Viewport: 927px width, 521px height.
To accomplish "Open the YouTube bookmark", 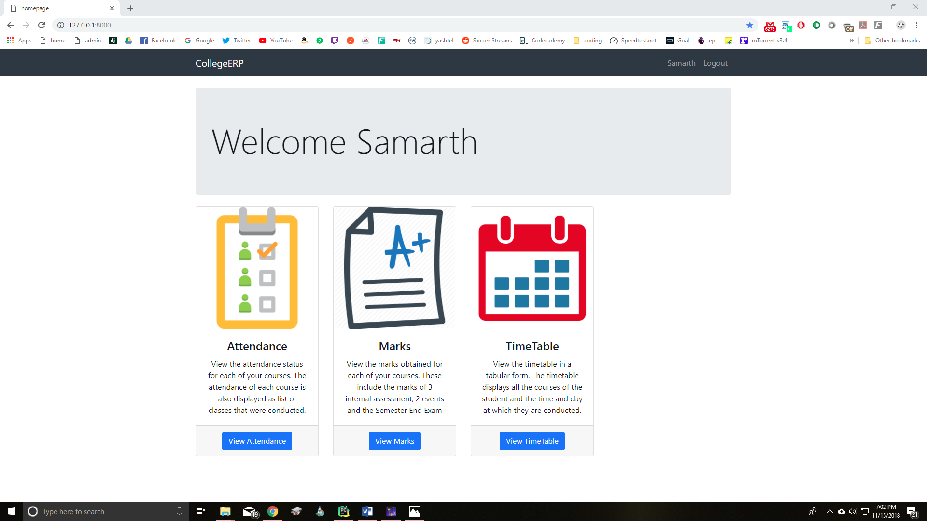I will point(276,41).
